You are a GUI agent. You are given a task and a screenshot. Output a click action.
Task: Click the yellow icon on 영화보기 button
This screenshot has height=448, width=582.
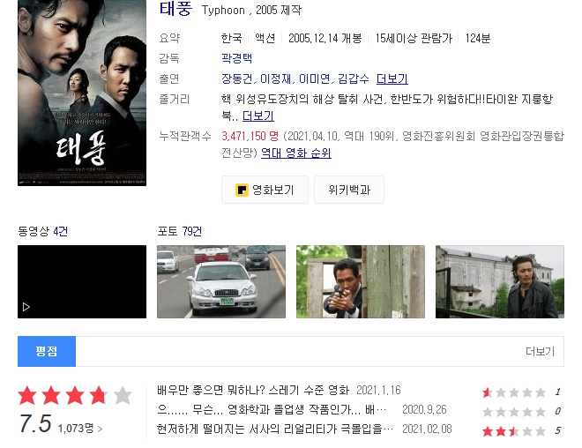242,190
